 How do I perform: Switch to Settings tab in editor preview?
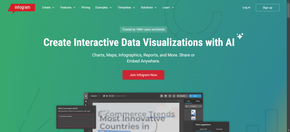pyautogui.click(x=198, y=101)
